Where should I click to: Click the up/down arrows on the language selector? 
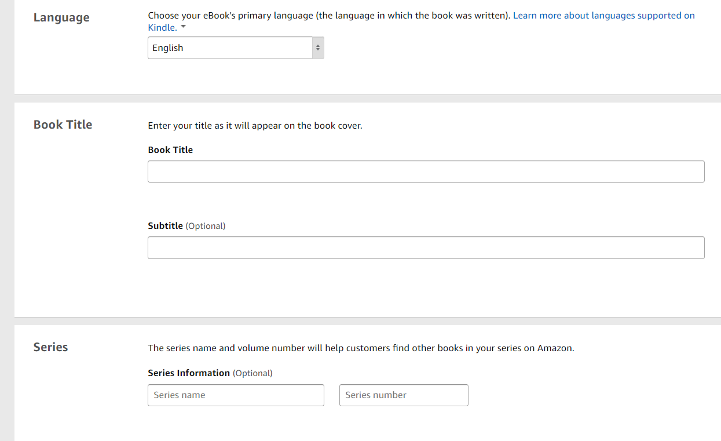pos(318,48)
